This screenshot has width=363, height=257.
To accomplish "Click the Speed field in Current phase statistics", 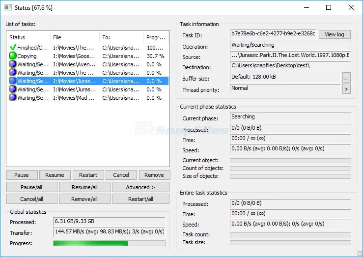I will [290, 149].
